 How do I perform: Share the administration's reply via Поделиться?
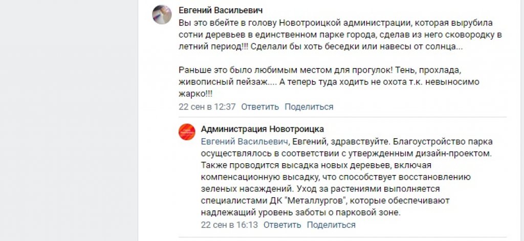coord(331,225)
